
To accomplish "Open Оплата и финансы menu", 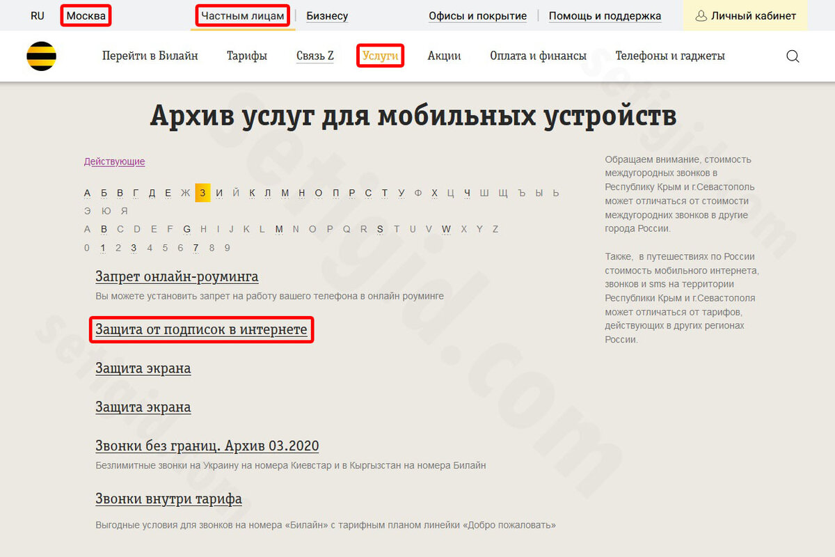I will click(538, 56).
